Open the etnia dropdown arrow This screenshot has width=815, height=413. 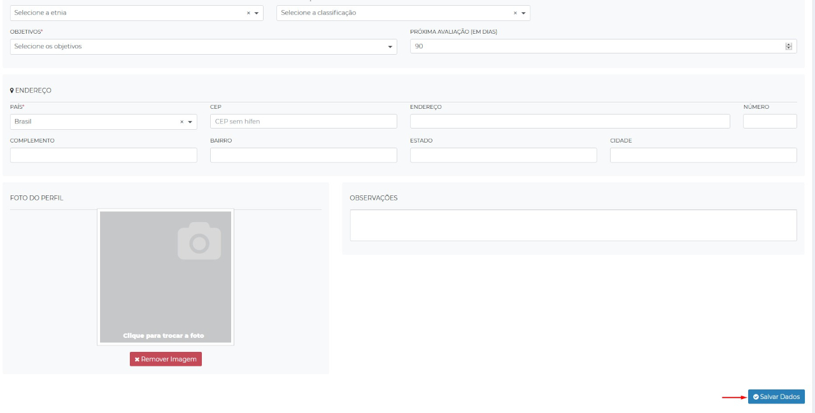(x=257, y=13)
